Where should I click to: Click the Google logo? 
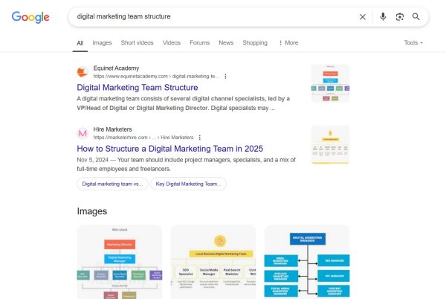(30, 17)
